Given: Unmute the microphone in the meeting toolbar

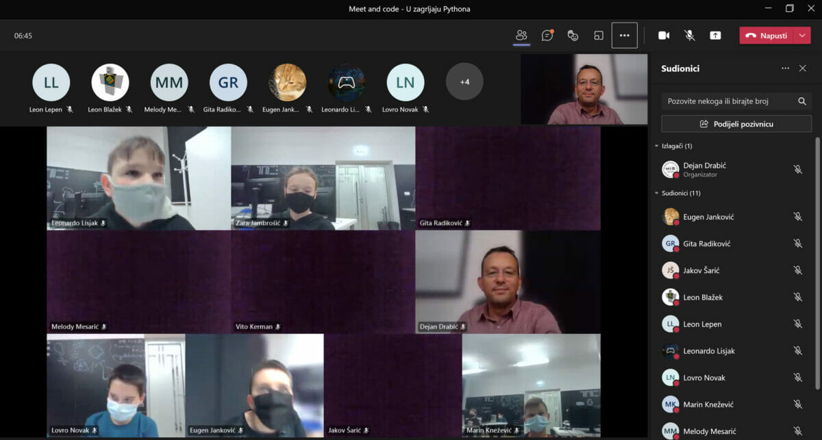Looking at the screenshot, I should click(x=689, y=36).
